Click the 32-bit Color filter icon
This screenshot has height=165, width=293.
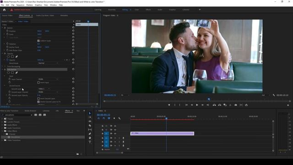(40, 115)
